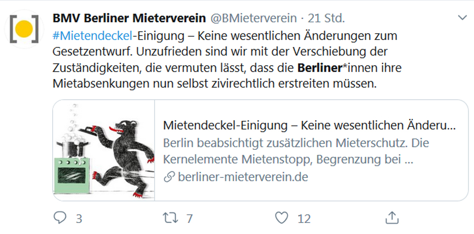Image resolution: width=474 pixels, height=234 pixels.
Task: Click the bear and stove card thumbnail
Action: tap(104, 150)
